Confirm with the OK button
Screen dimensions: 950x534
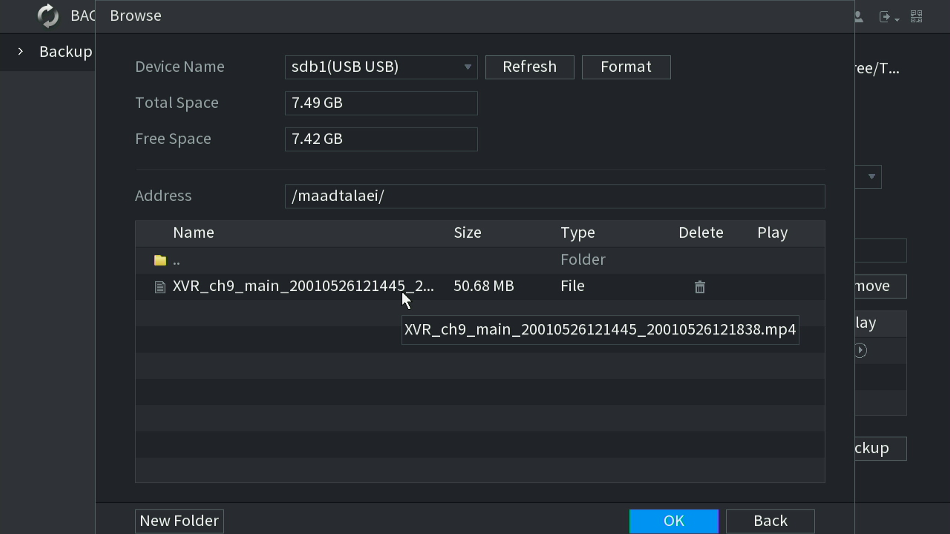674,521
